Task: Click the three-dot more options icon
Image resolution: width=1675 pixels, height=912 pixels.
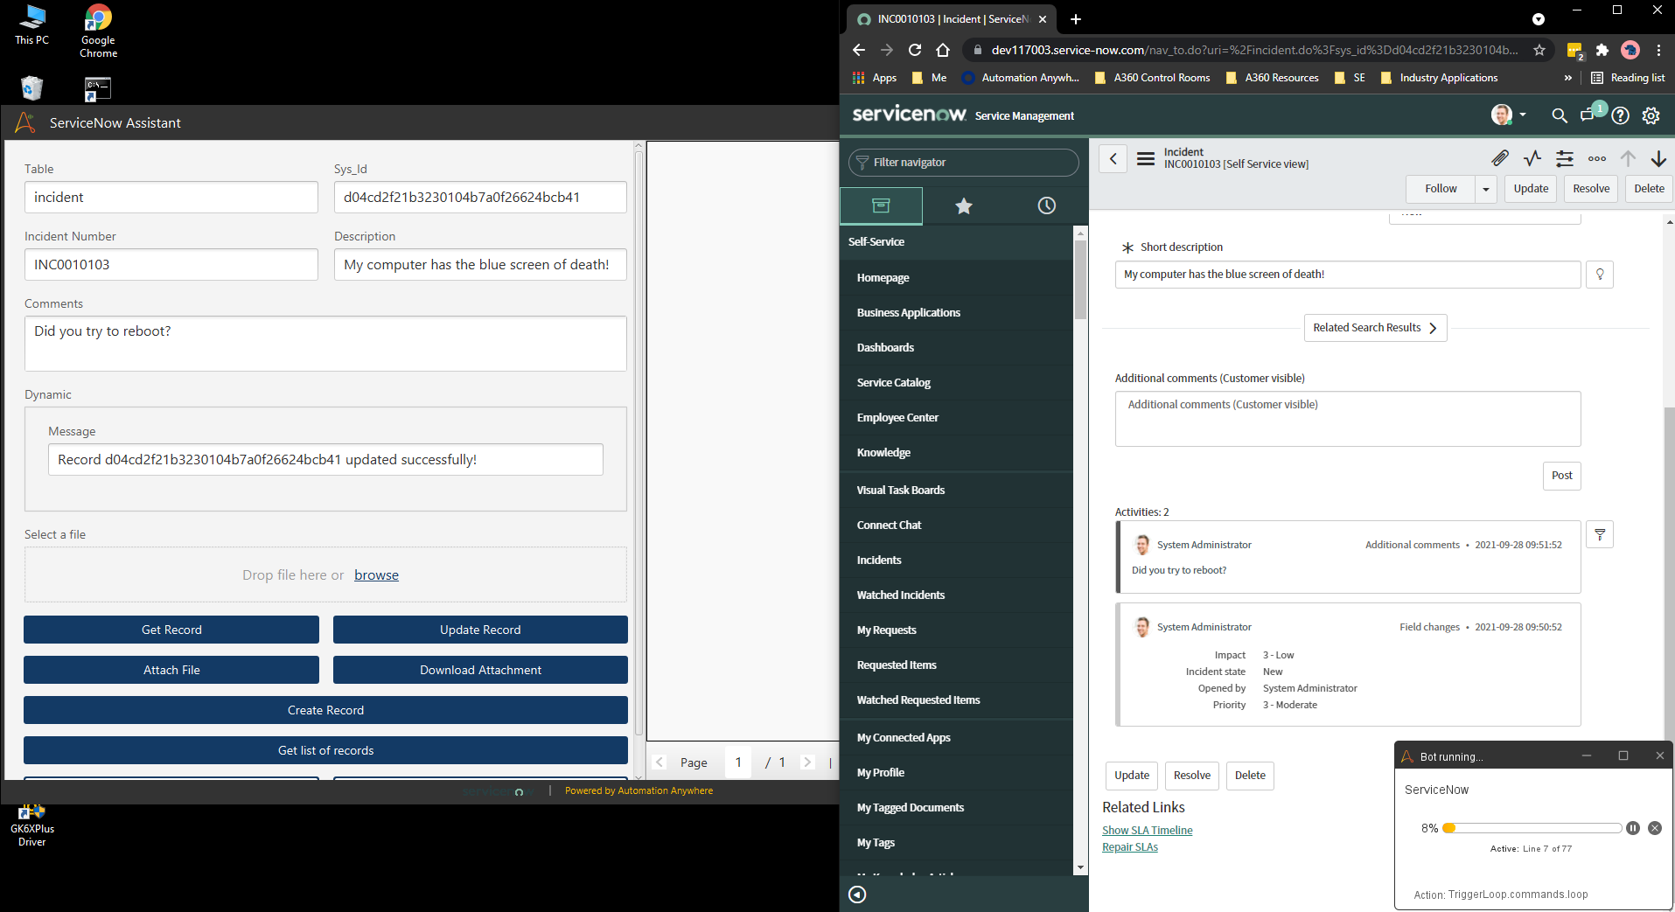Action: coord(1596,158)
